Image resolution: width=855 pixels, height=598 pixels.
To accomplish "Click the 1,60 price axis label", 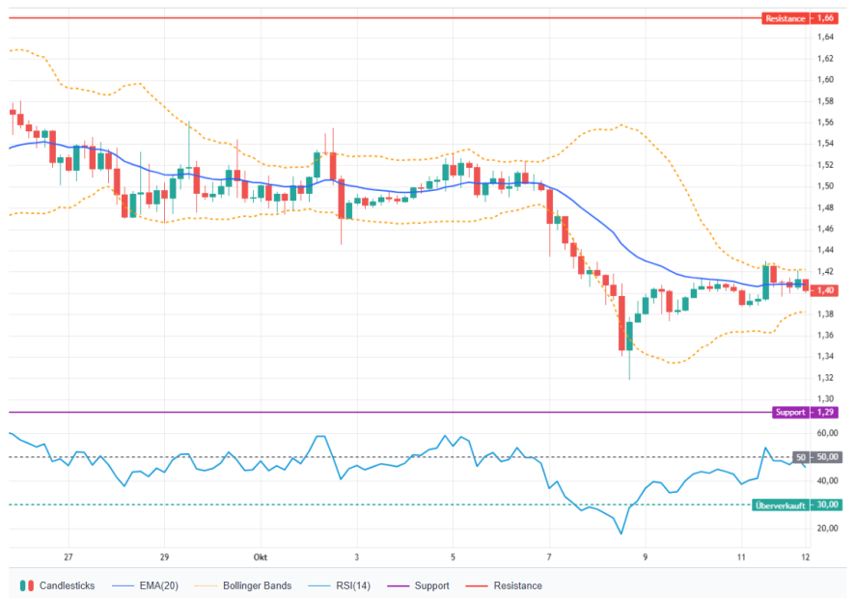I will (x=825, y=80).
